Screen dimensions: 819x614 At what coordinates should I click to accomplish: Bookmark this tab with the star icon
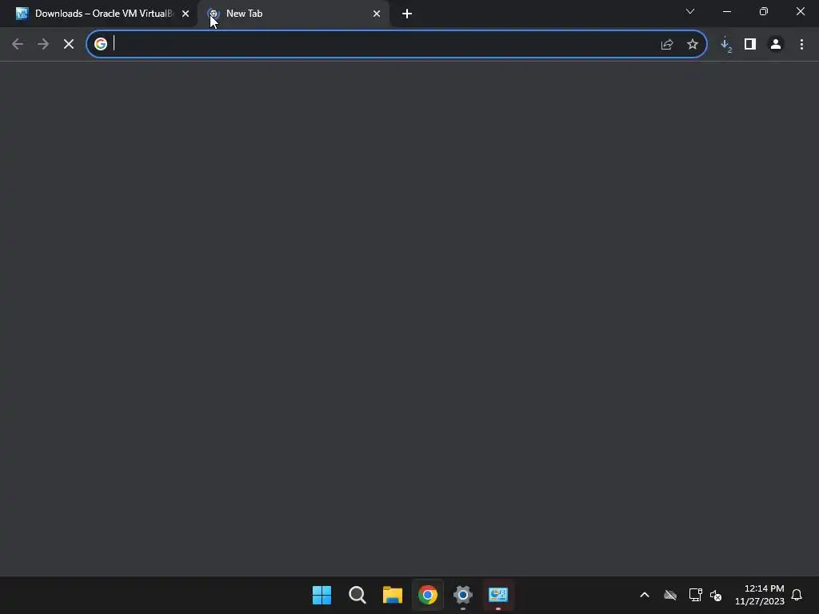point(693,45)
